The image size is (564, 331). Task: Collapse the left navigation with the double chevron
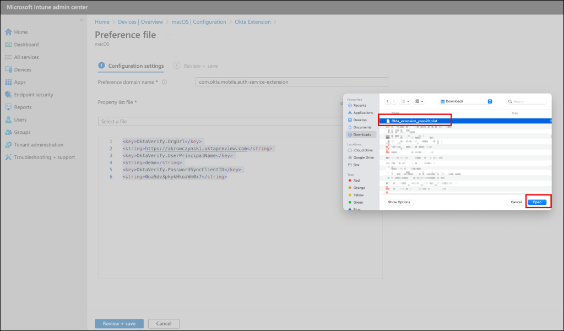click(x=82, y=20)
